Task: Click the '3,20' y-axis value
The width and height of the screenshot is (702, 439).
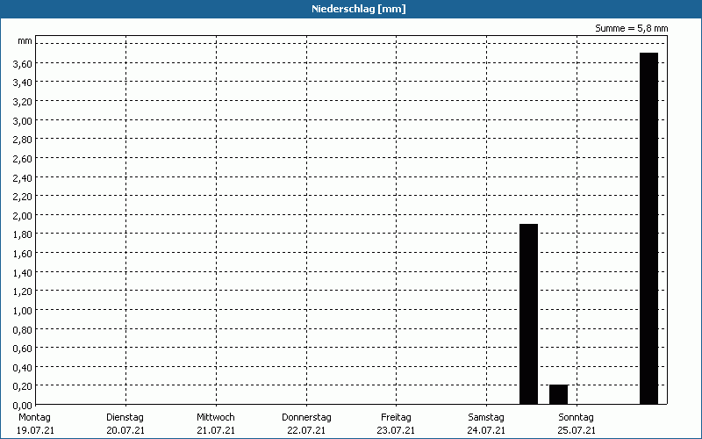Action: (x=23, y=102)
